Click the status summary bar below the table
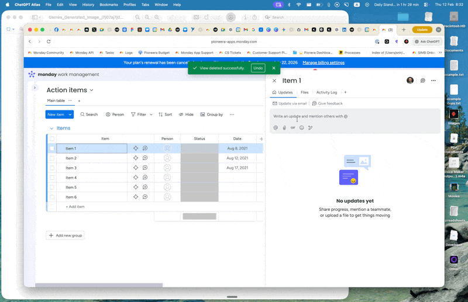The height and width of the screenshot is (302, 468). click(x=199, y=217)
